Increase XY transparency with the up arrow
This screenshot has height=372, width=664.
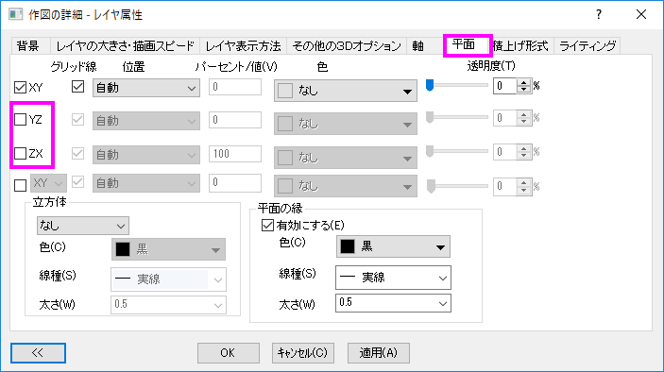(524, 82)
